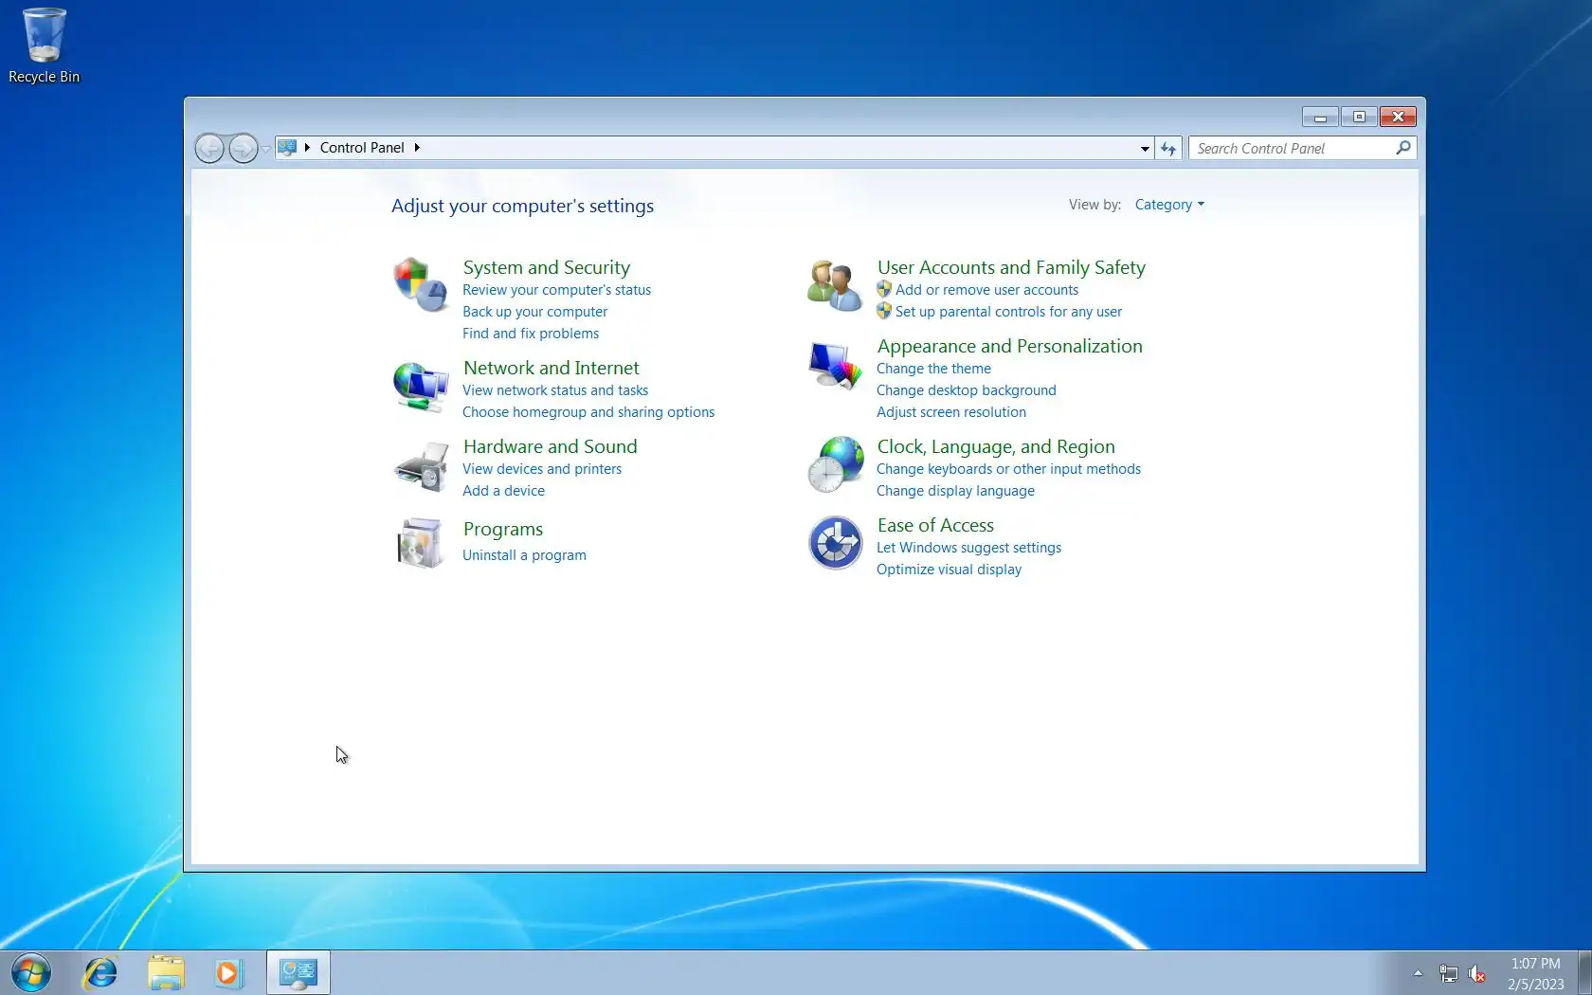
Task: Click Adjust screen resolution link
Action: pos(951,412)
